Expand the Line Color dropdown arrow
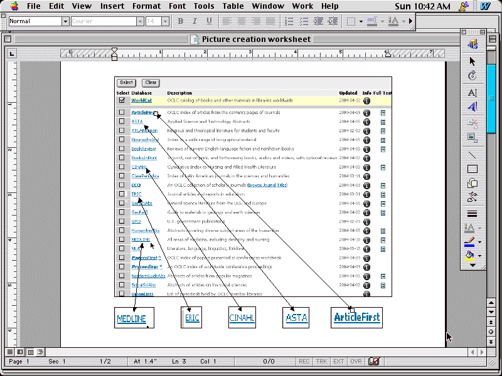The image size is (502, 376). point(479,242)
